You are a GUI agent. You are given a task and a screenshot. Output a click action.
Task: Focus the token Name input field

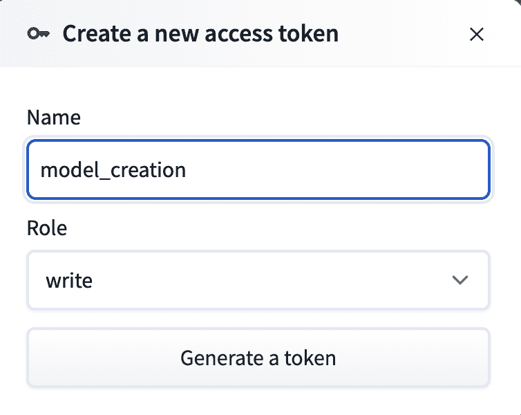[258, 169]
